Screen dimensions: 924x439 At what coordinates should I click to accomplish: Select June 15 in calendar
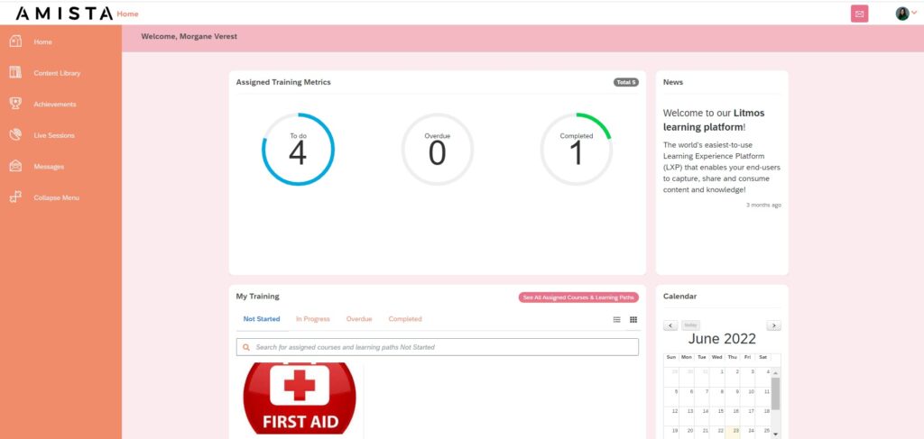[x=717, y=416]
